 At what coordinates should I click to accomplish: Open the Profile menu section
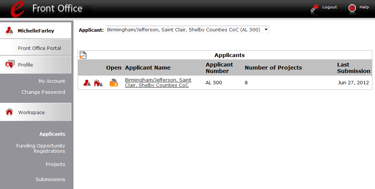pyautogui.click(x=35, y=65)
